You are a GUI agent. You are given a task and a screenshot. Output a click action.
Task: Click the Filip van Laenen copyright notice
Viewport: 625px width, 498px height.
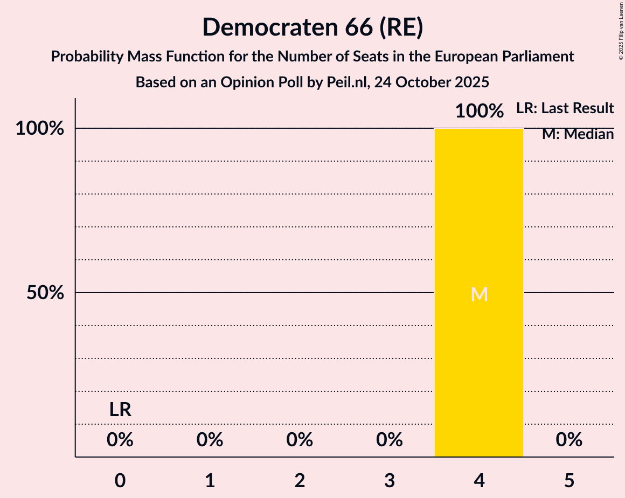[620, 30]
